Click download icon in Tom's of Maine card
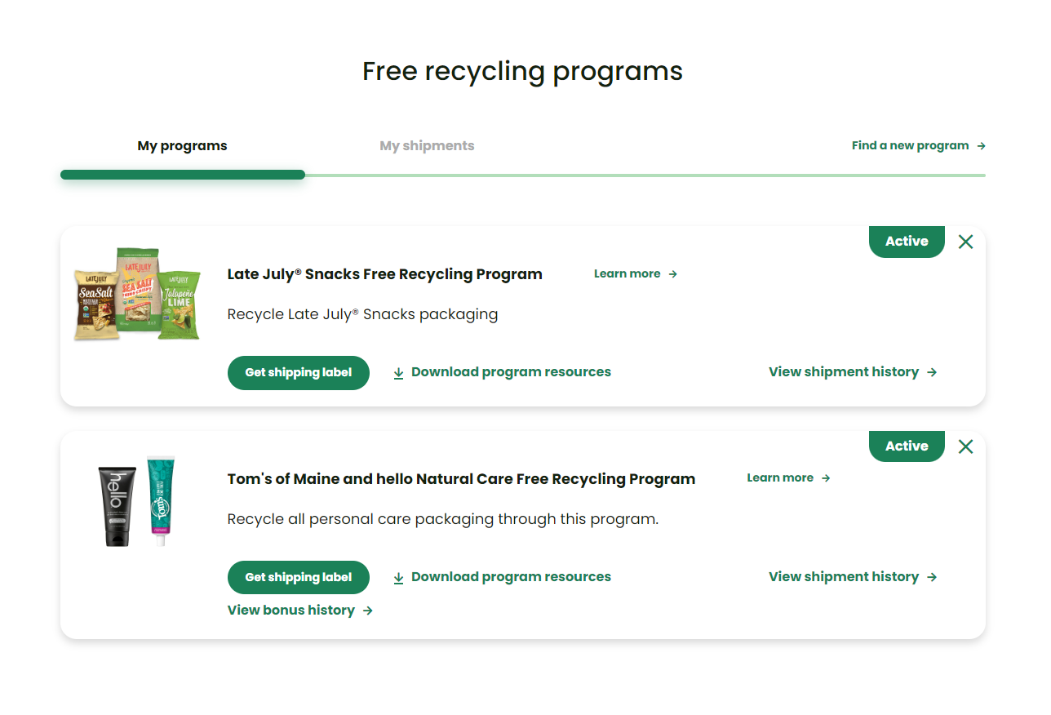Screen dimensions: 1051x715 [x=398, y=578]
